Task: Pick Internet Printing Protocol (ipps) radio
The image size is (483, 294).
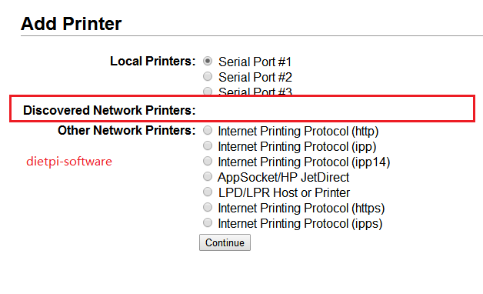Action: pyautogui.click(x=208, y=223)
